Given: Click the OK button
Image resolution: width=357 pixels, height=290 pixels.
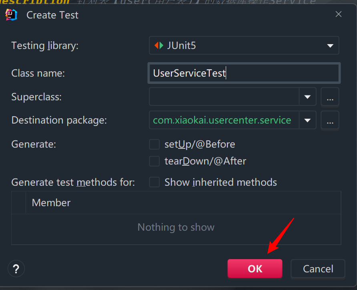Looking at the screenshot, I should pyautogui.click(x=255, y=269).
